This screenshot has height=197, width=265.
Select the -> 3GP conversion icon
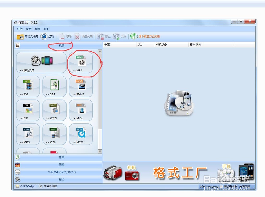click(x=54, y=86)
